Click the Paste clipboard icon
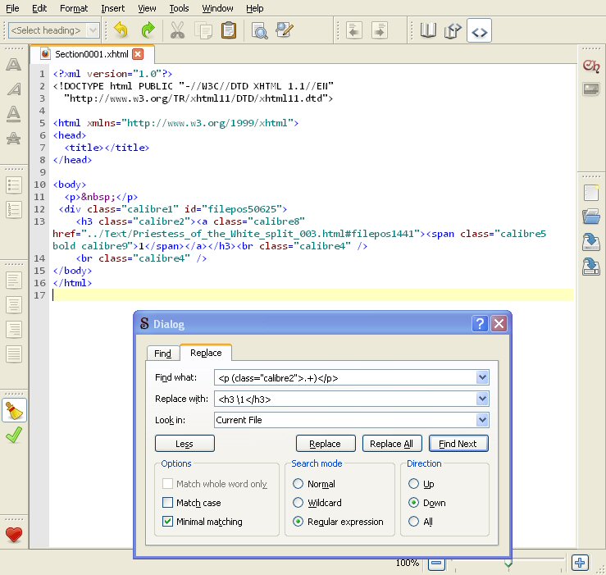Viewport: 606px width, 575px height. pos(229,30)
